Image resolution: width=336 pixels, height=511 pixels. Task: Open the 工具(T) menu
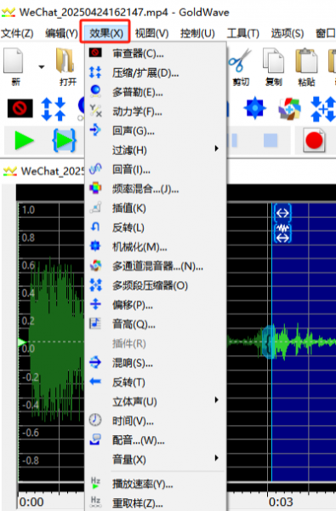(243, 32)
